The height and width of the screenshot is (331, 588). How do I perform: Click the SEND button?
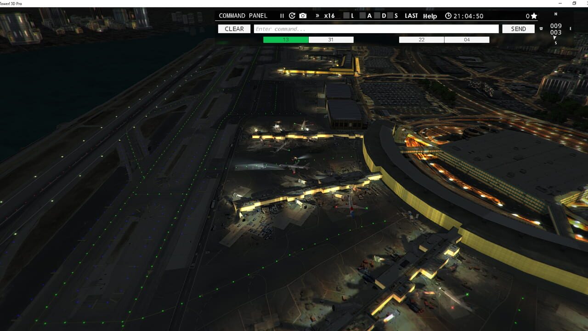tap(518, 29)
